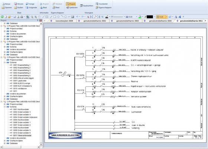Open the line width 0.10 dropdown
Screen dimensions: 208x149
tap(137, 17)
